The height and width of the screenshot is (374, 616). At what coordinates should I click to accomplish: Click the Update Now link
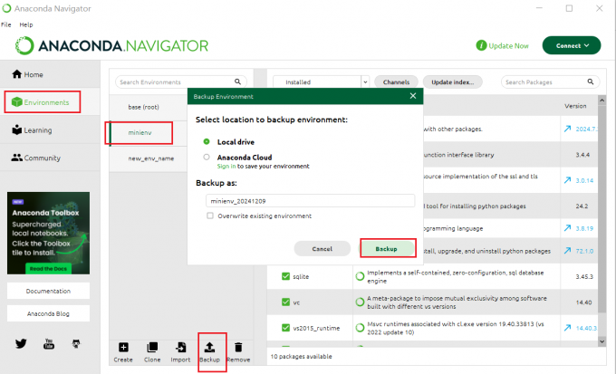509,45
